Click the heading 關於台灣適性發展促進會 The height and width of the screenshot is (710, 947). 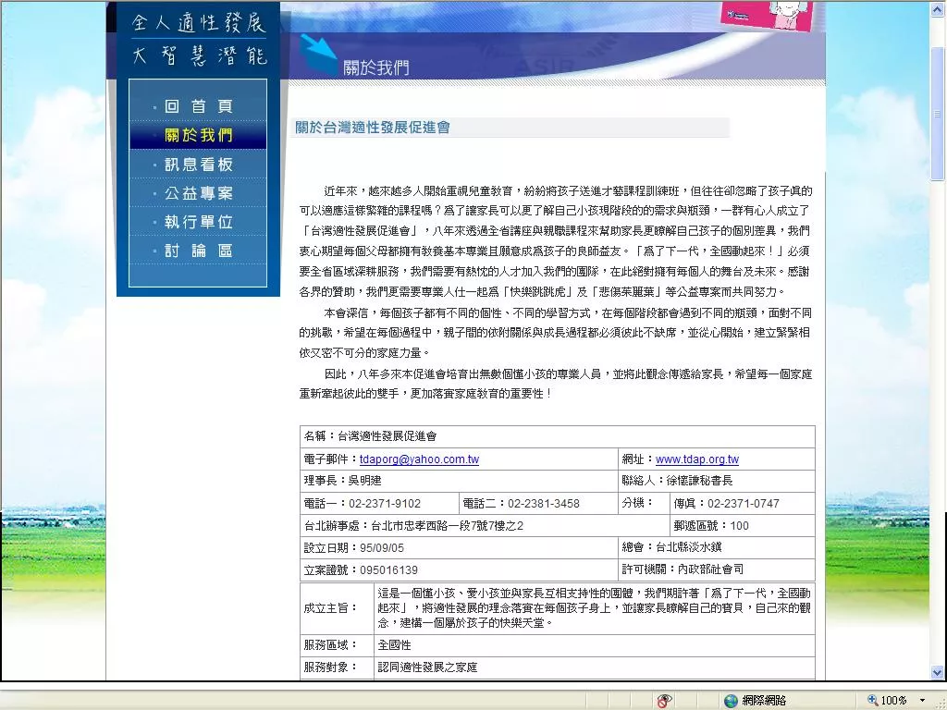(x=373, y=128)
